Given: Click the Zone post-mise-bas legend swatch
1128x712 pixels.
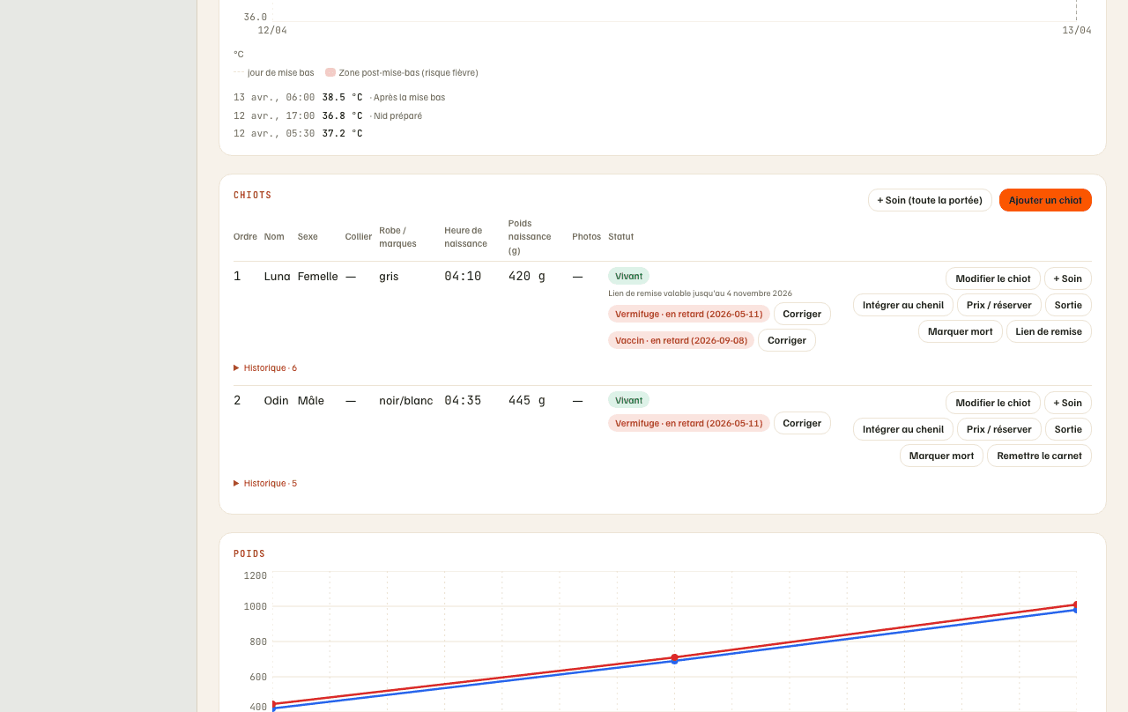Looking at the screenshot, I should click(330, 72).
